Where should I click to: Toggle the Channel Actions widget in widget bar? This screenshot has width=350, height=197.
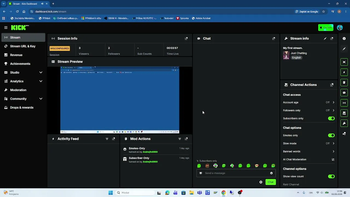tap(344, 113)
